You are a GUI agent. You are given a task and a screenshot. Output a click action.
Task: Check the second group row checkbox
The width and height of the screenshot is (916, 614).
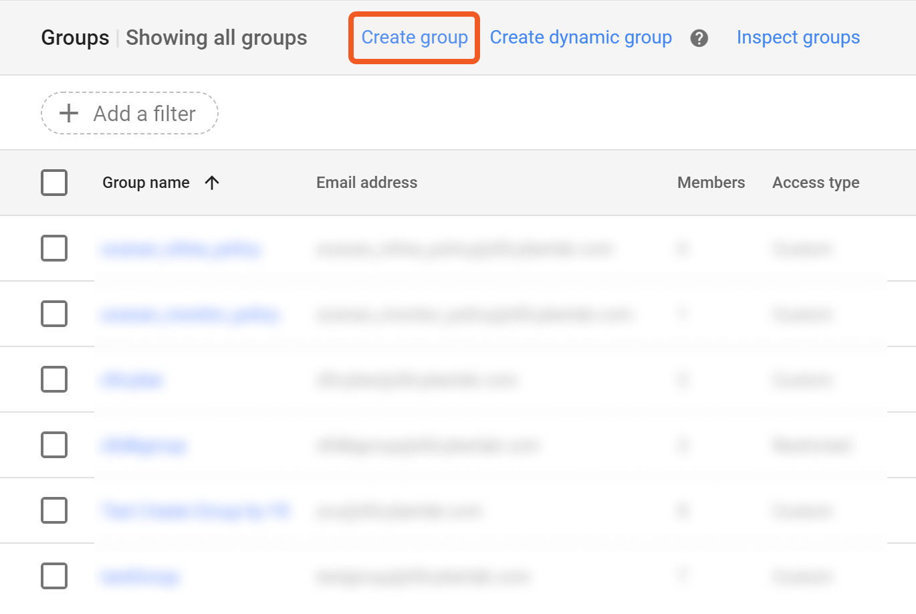54,314
